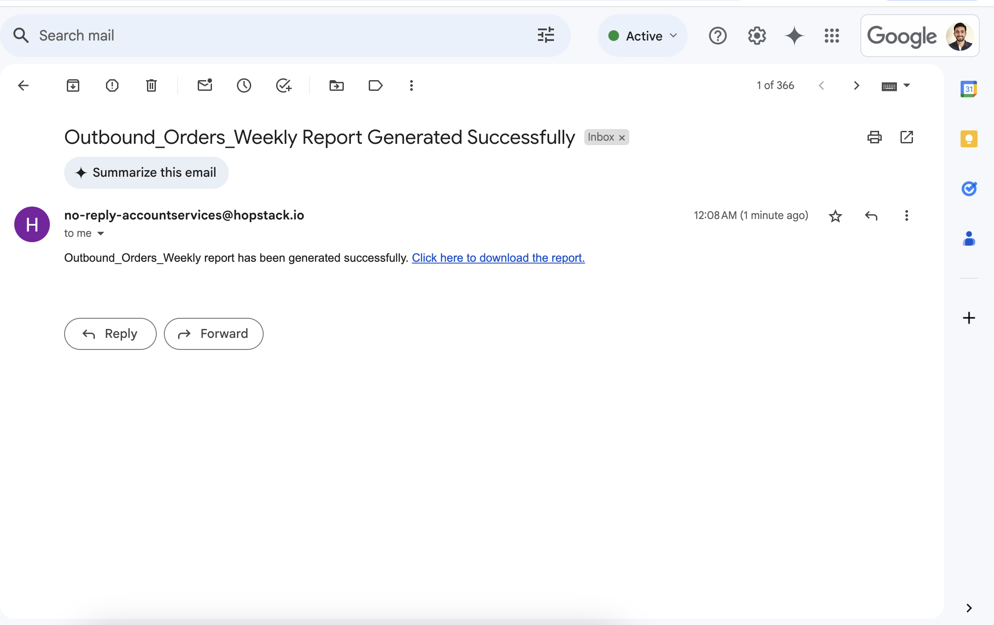The width and height of the screenshot is (994, 625).
Task: Open input tools keyboard dropdown
Action: tap(907, 85)
